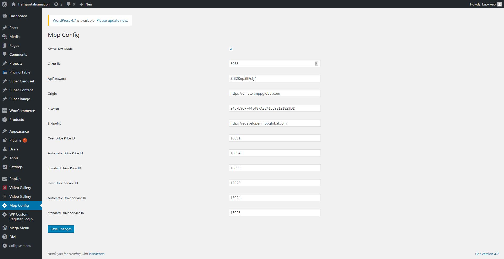Click the Pricing Table icon

tap(5, 72)
